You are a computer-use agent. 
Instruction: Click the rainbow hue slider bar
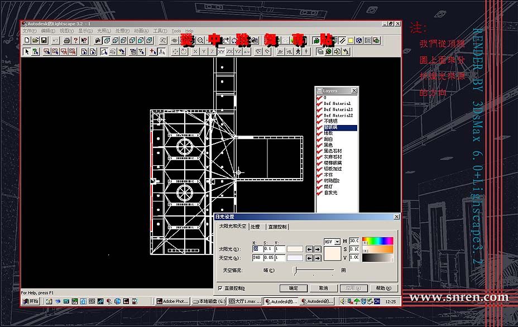tap(377, 241)
